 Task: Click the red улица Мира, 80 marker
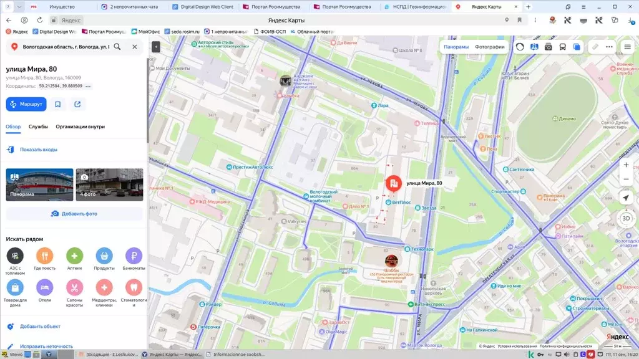coord(394,184)
